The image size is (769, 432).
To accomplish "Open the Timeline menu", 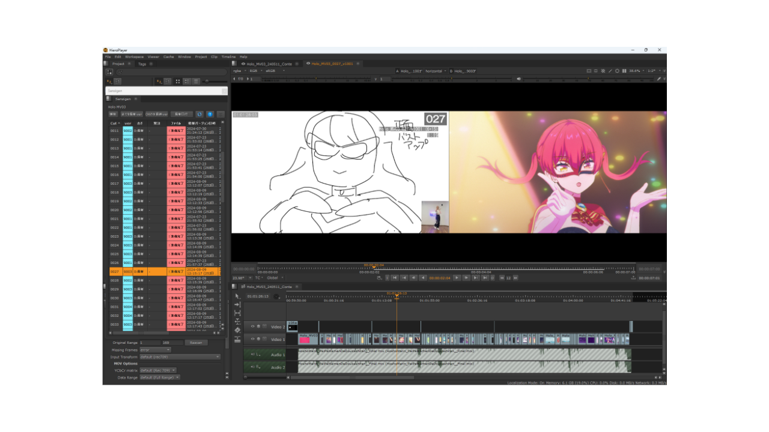I will [x=228, y=57].
